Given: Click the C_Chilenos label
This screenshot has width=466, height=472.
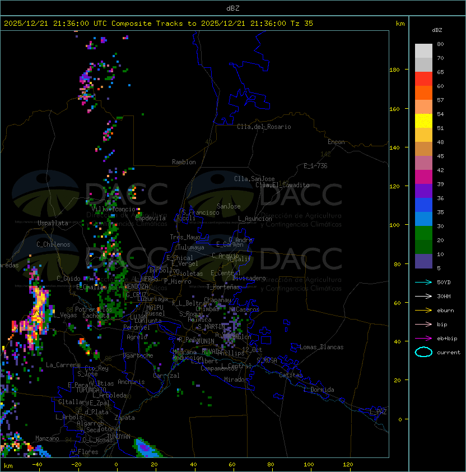Looking at the screenshot, I should click(x=53, y=244).
